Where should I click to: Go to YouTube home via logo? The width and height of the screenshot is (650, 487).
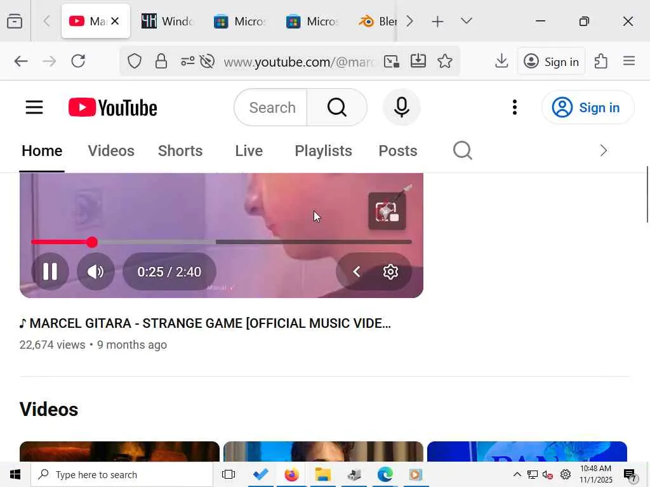coord(113,107)
